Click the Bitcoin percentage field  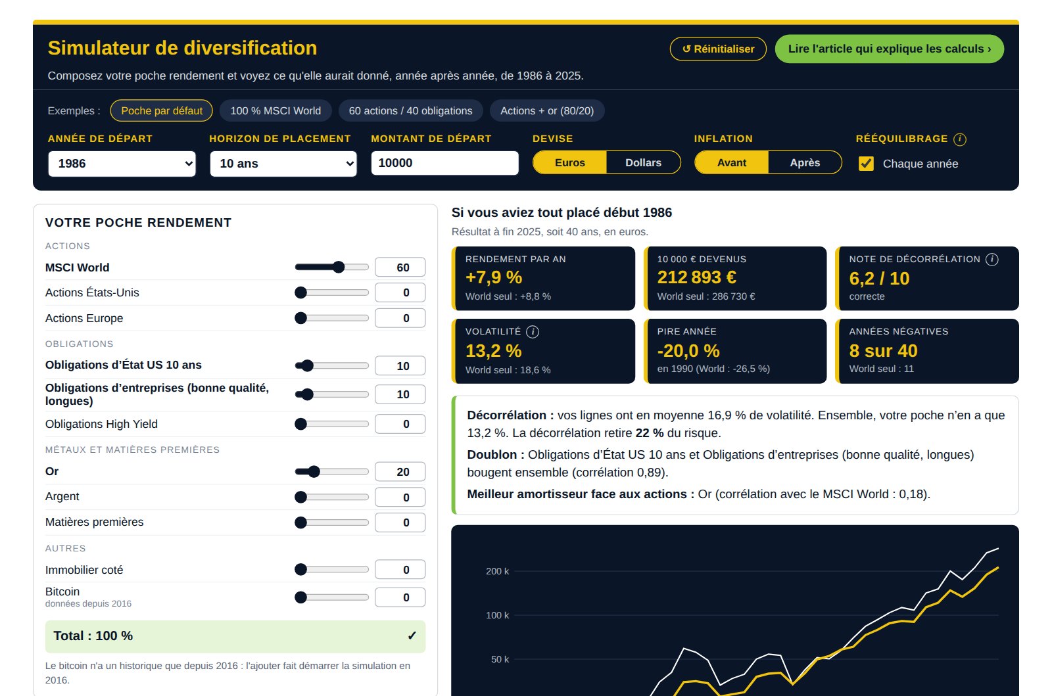click(400, 597)
